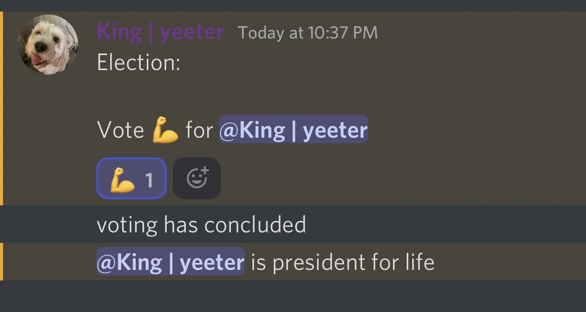Click the Today at 10:37 PM timestamp
586x312 pixels.
(308, 33)
